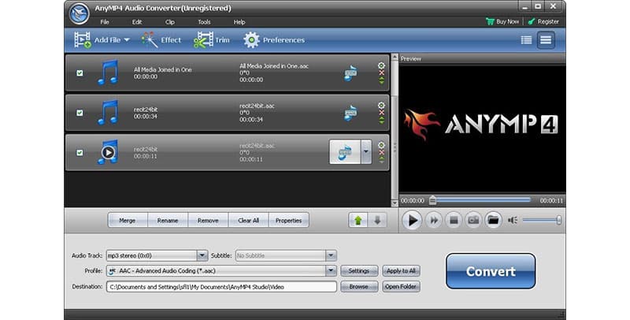
Task: Click Buy Now cart link
Action: click(502, 22)
